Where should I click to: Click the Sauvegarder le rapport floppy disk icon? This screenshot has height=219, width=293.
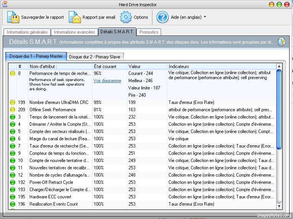pos(13,17)
